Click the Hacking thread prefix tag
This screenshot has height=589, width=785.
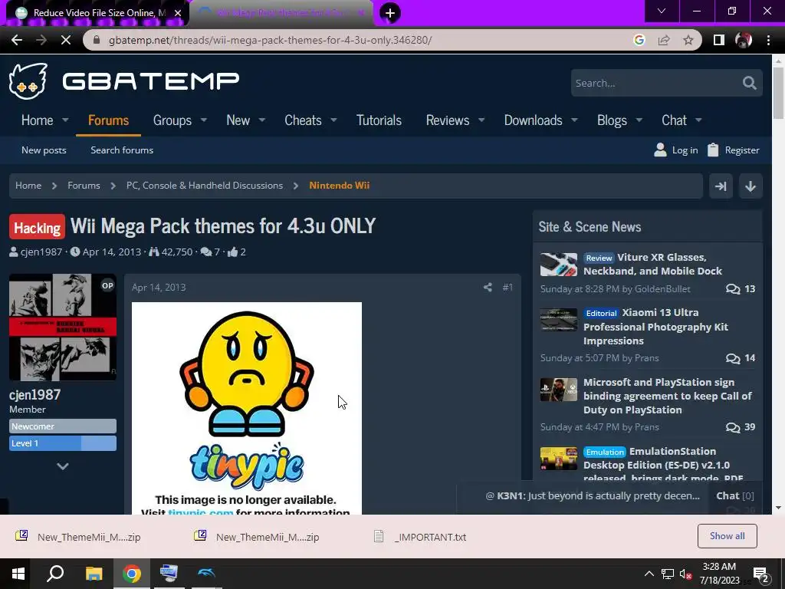point(37,227)
